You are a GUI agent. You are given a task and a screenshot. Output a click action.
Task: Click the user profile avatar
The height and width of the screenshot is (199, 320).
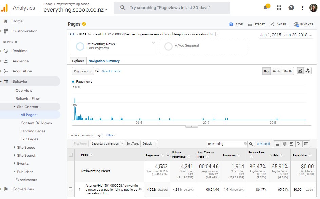(x=313, y=8)
